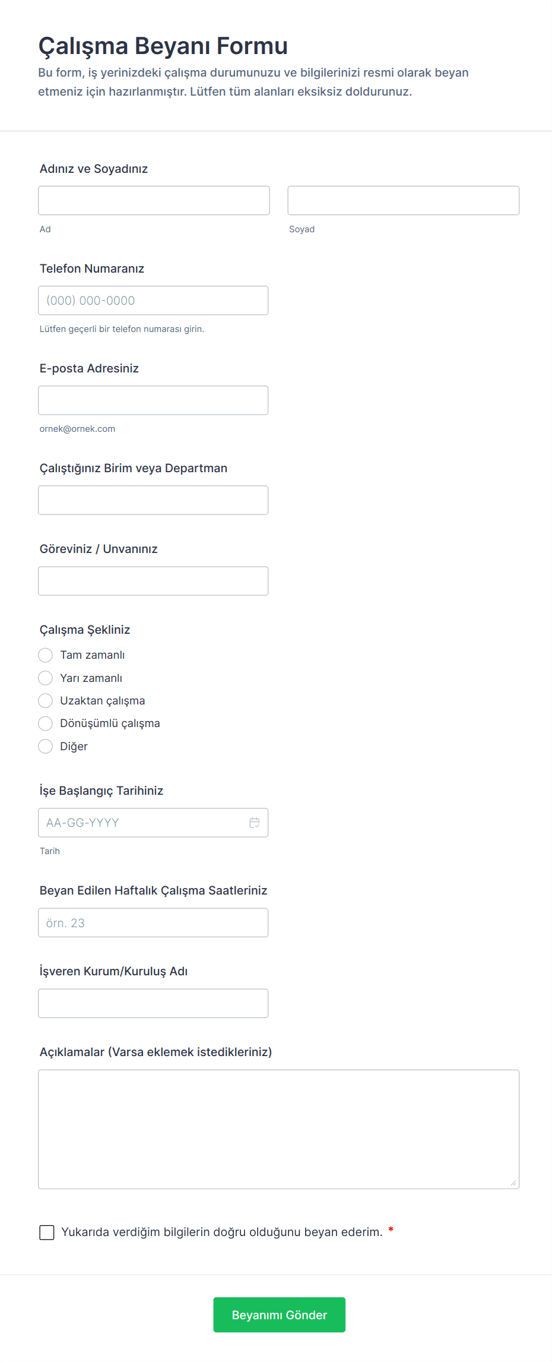Click the Birim veya Departman field
This screenshot has width=552, height=1362.
coord(153,500)
